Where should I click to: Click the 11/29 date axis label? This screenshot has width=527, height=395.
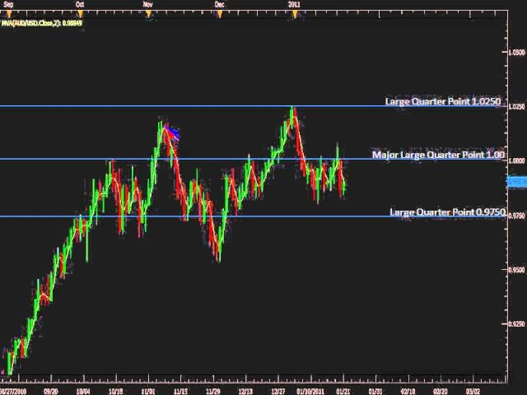pos(213,392)
